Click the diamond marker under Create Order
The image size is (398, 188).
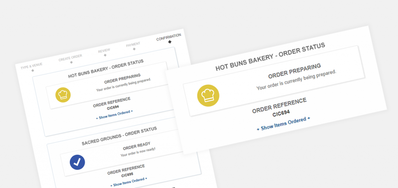[72, 62]
